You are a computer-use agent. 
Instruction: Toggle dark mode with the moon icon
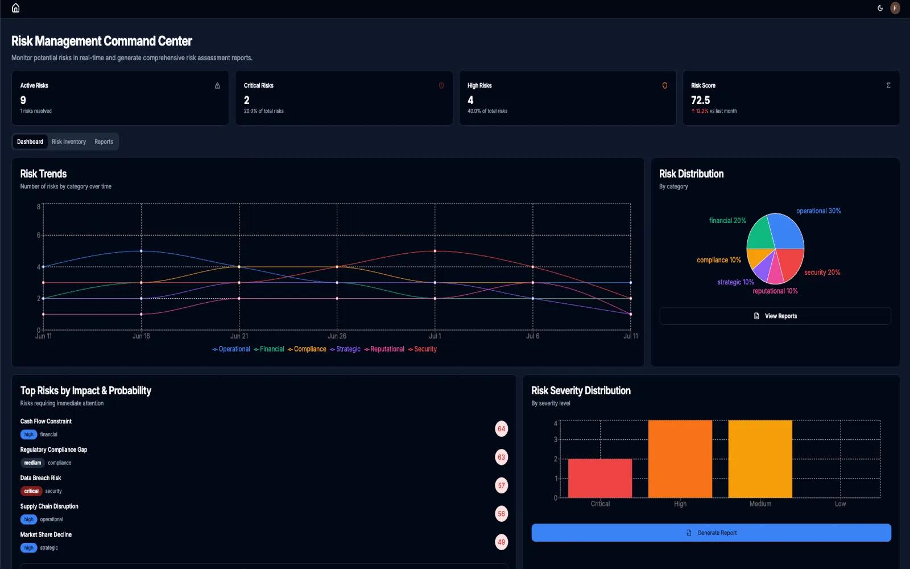coord(880,8)
